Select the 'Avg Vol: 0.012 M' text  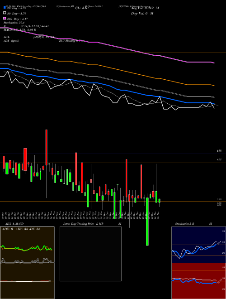tap(145, 8)
